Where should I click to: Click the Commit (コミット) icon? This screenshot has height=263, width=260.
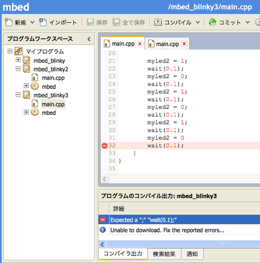coord(212,22)
